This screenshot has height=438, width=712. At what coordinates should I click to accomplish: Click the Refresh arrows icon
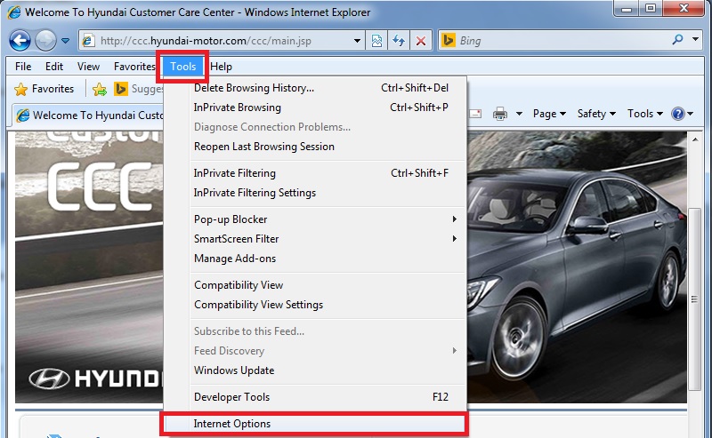[x=399, y=41]
